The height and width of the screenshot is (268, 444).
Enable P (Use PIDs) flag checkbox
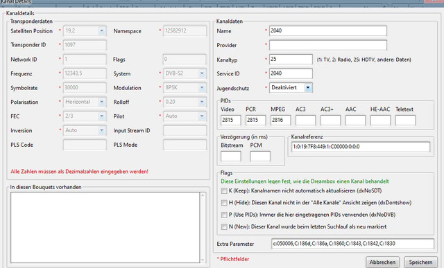224,215
